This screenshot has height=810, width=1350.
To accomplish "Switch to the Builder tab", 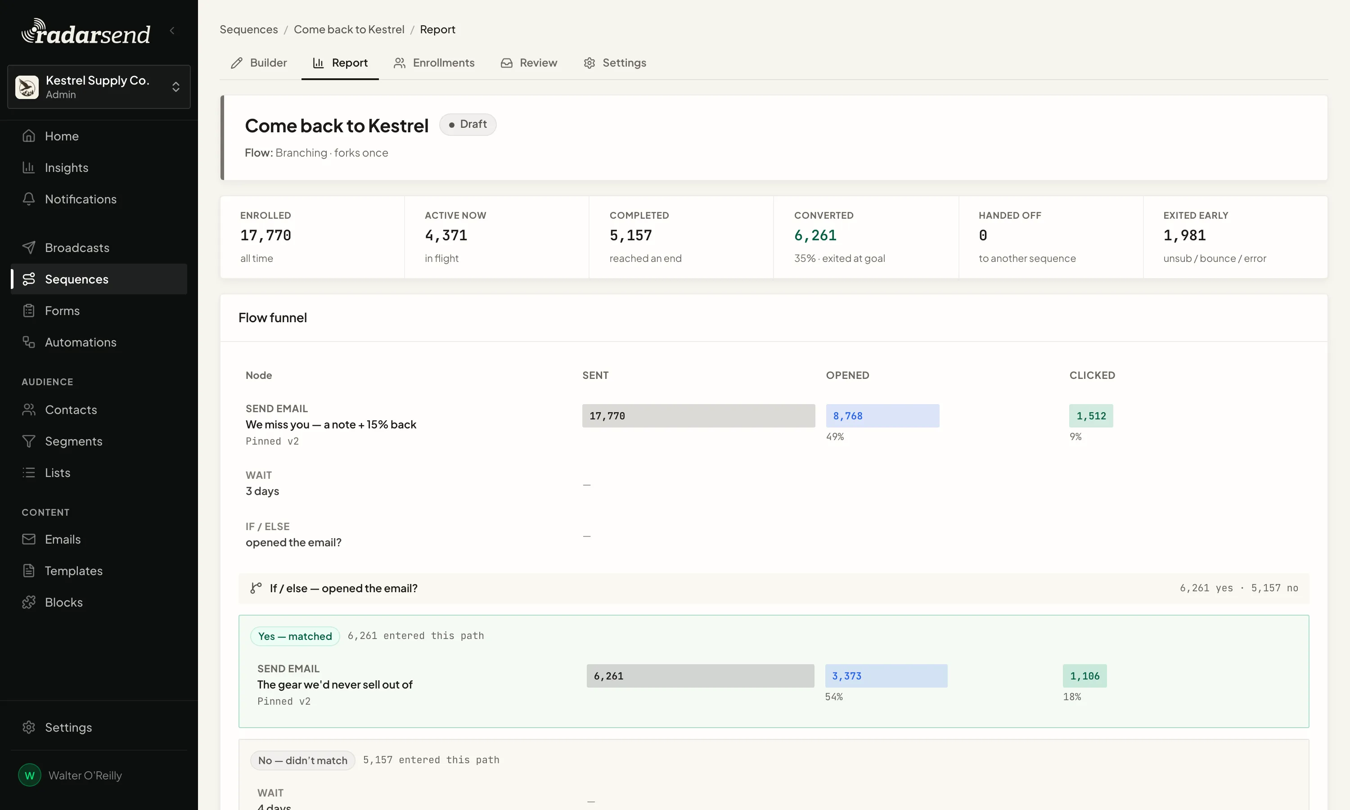I will (259, 63).
